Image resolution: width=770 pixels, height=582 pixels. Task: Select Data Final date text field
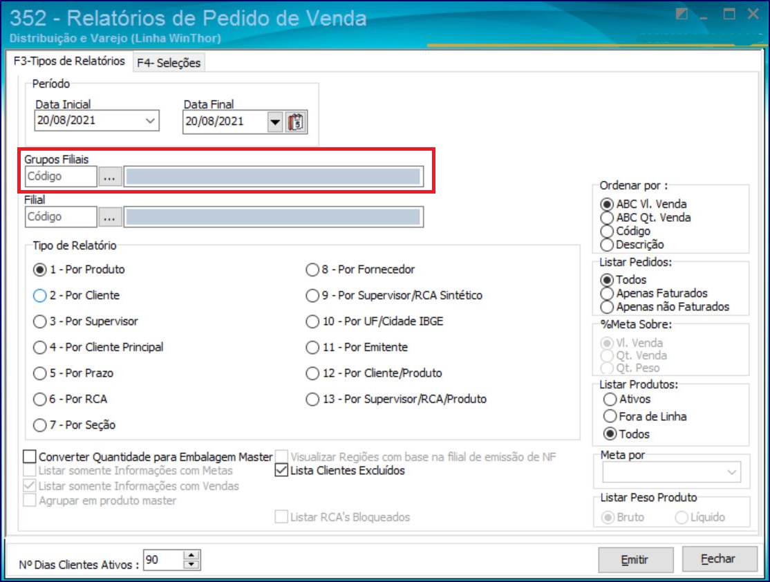pos(225,122)
